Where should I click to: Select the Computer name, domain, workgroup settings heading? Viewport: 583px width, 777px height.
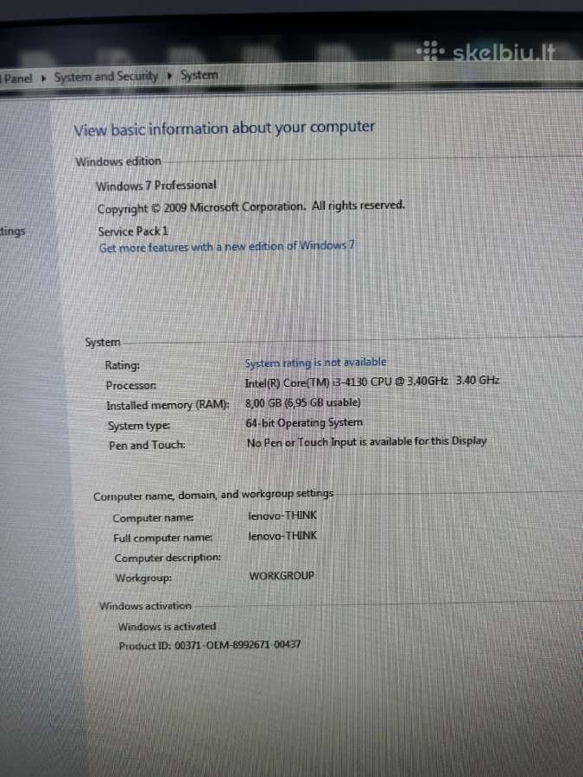(213, 495)
